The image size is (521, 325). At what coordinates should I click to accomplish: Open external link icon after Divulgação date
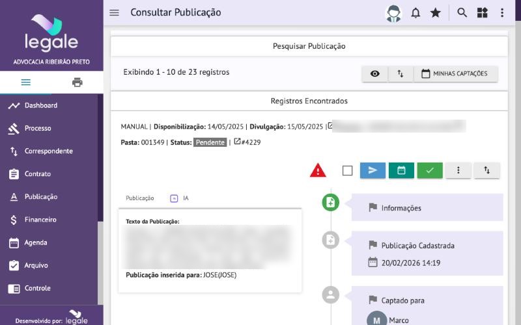[330, 125]
